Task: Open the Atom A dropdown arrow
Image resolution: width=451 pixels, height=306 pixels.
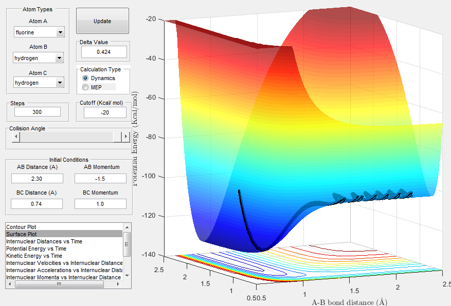Action: 60,32
